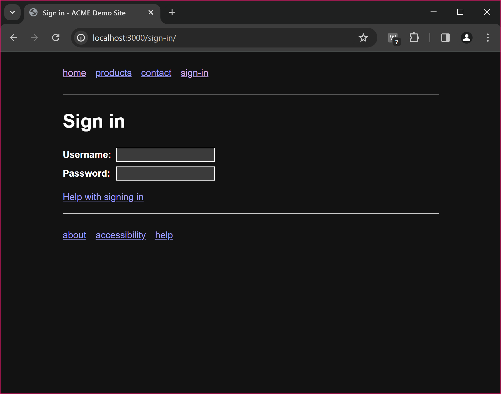Click inside the Password field
501x394 pixels.
165,173
